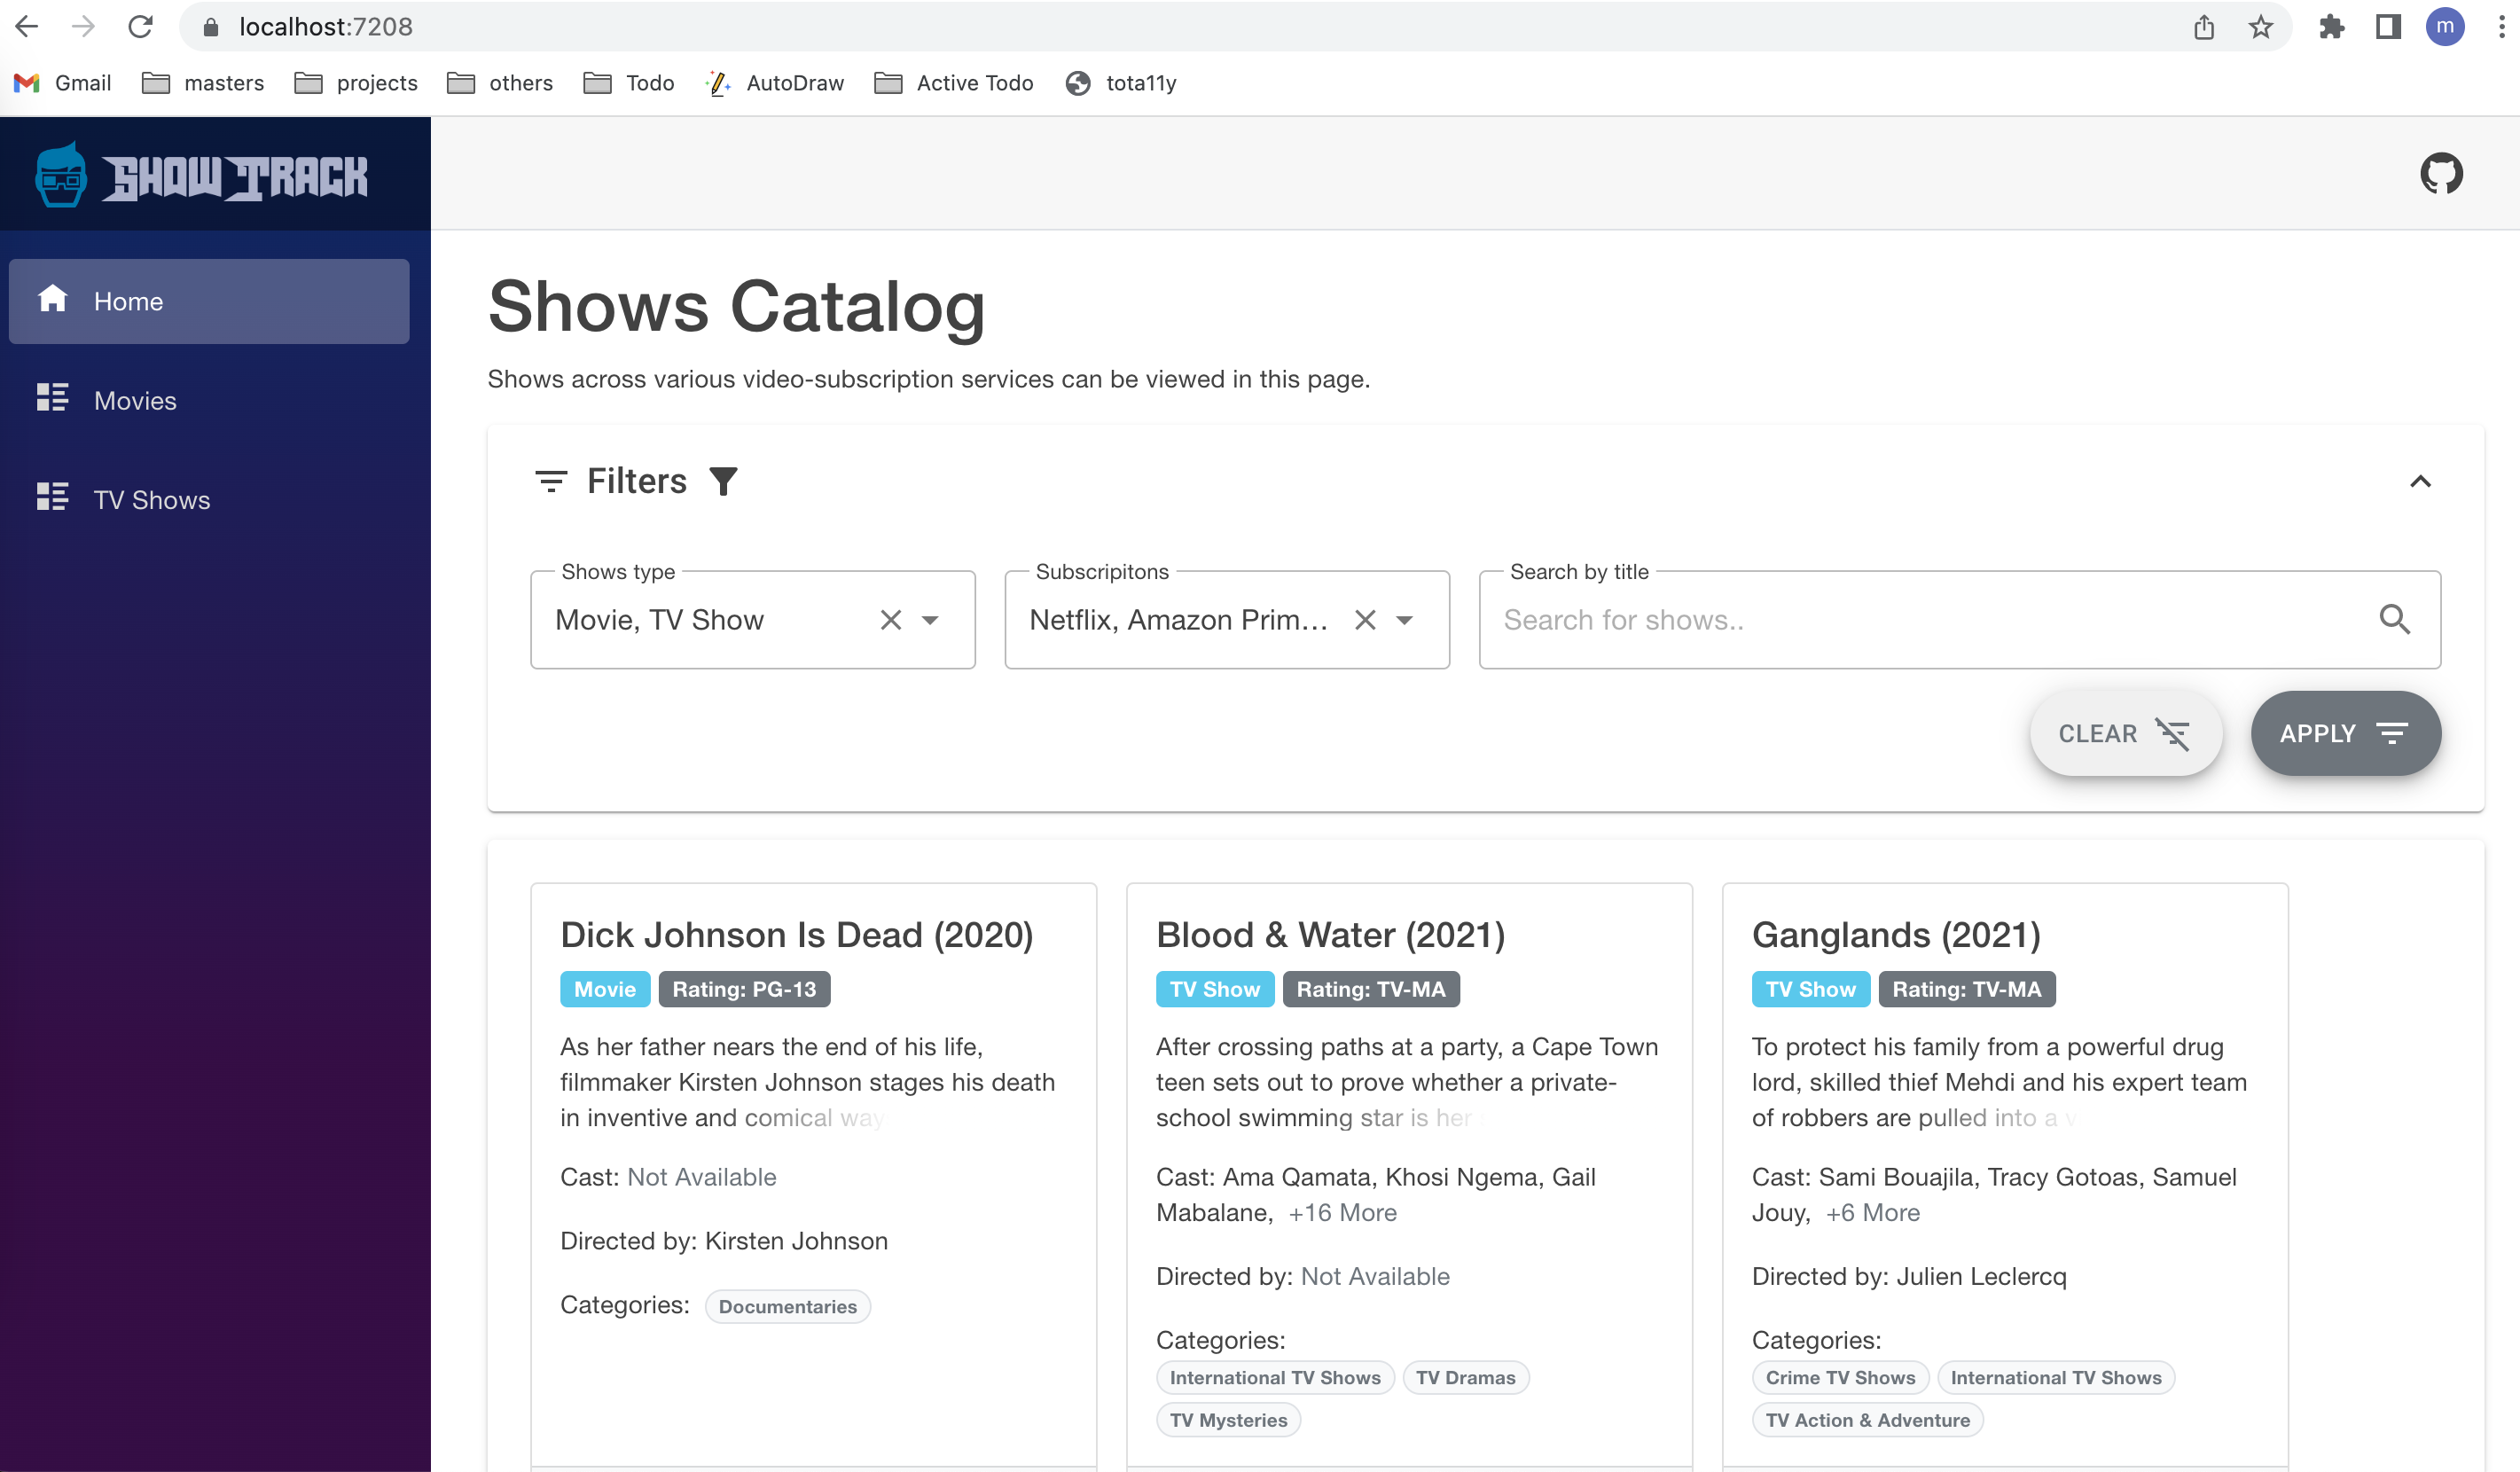The height and width of the screenshot is (1472, 2520).
Task: Click the TV Dramas category chip
Action: coord(1466,1377)
